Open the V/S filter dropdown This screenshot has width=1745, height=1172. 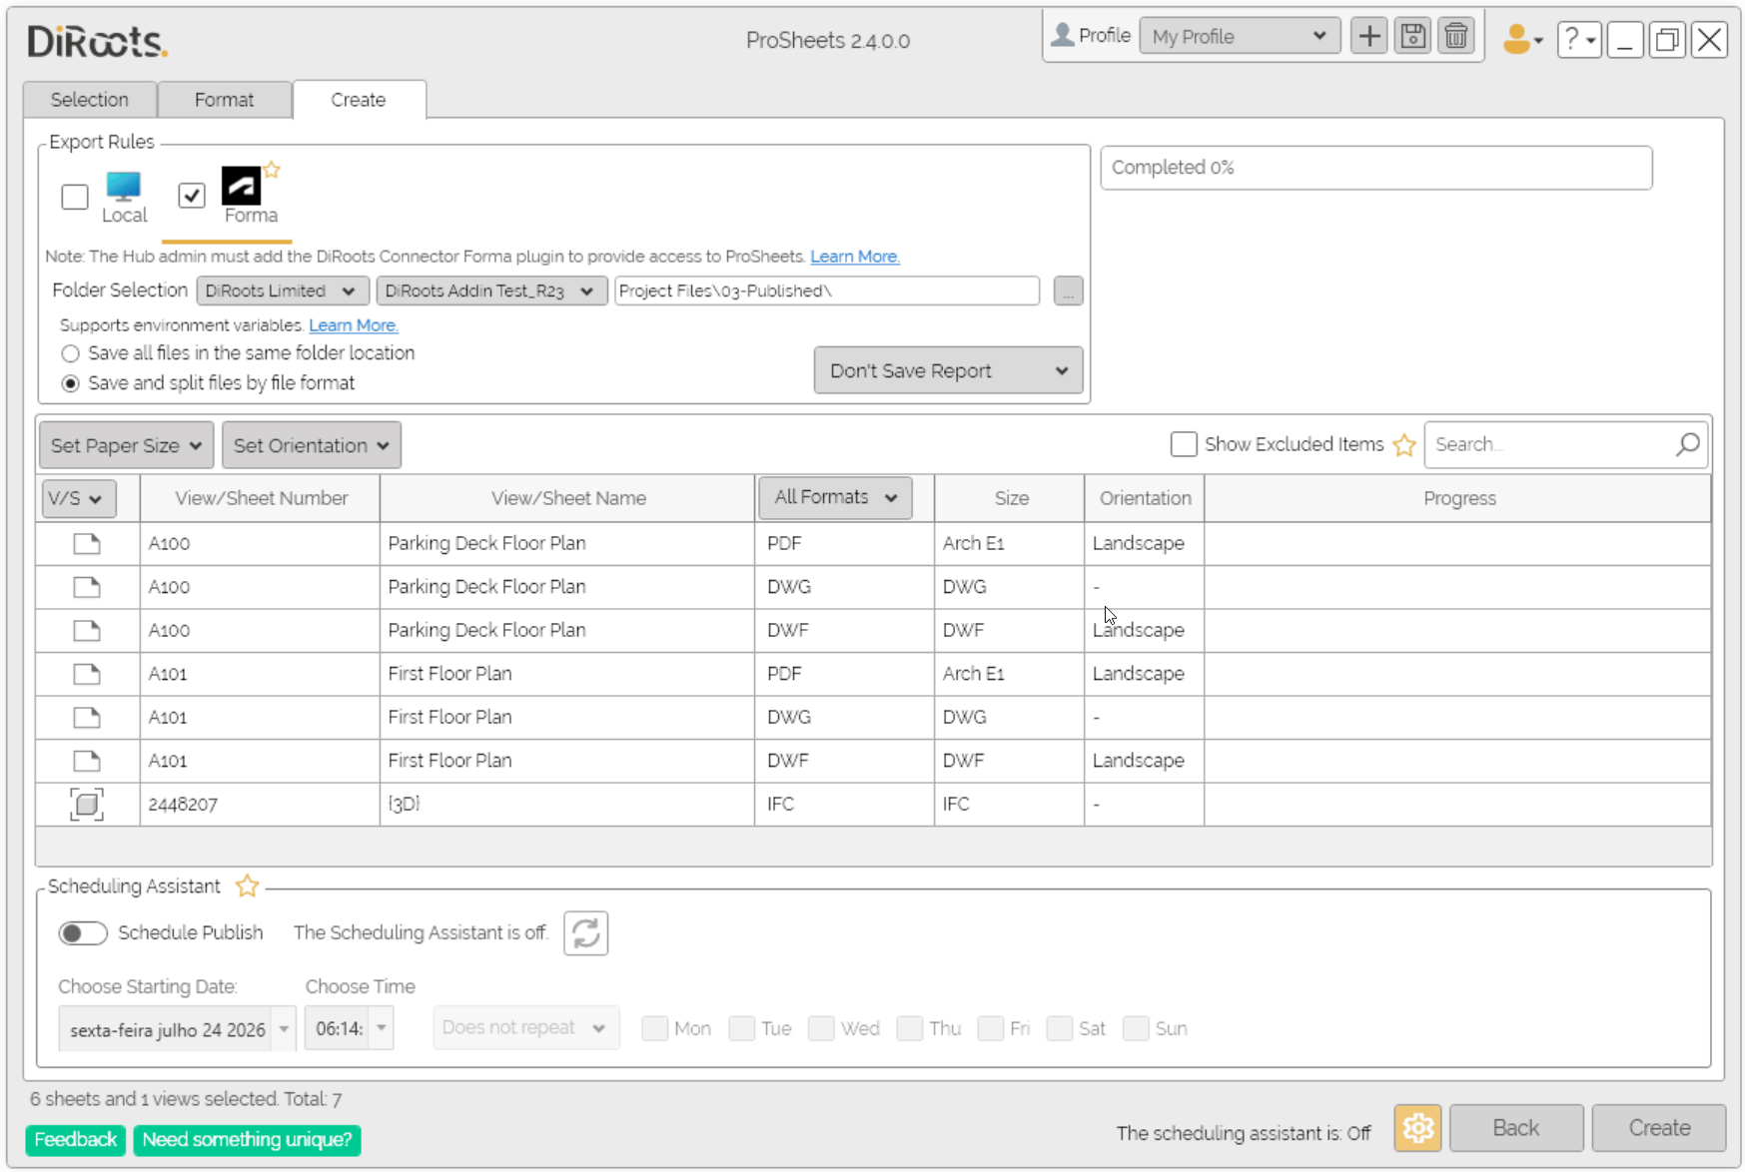point(79,498)
